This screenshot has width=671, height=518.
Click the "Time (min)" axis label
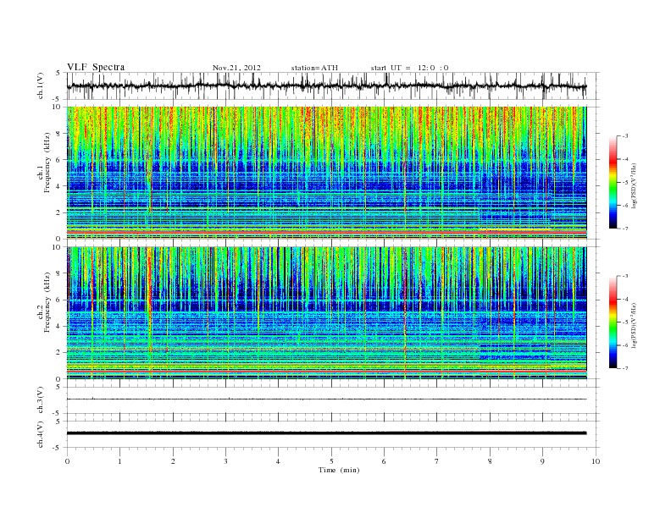tap(339, 470)
